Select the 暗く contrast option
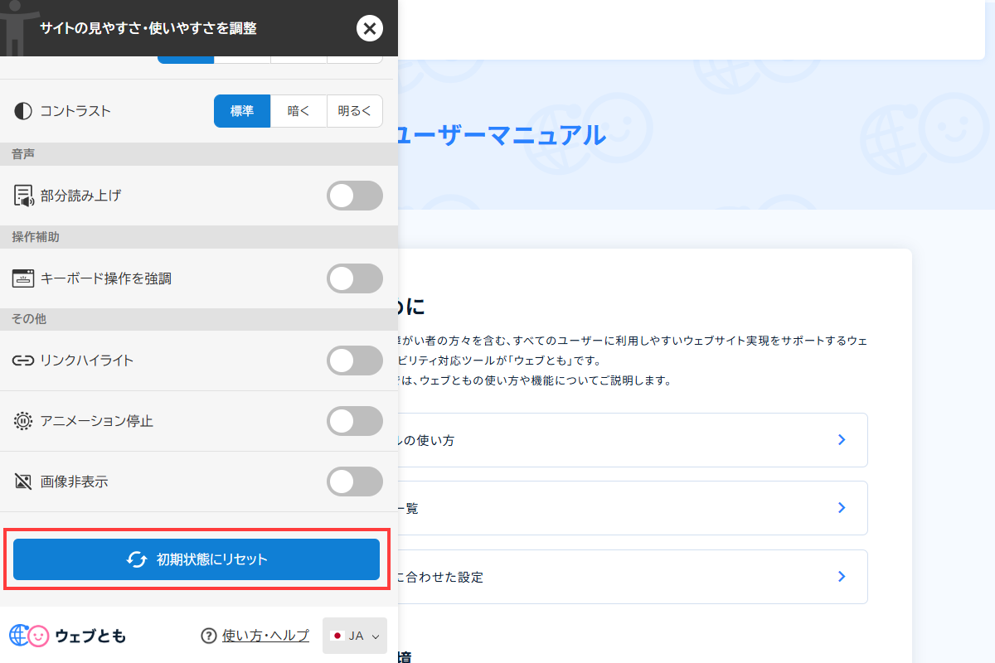This screenshot has height=663, width=995. pos(298,110)
